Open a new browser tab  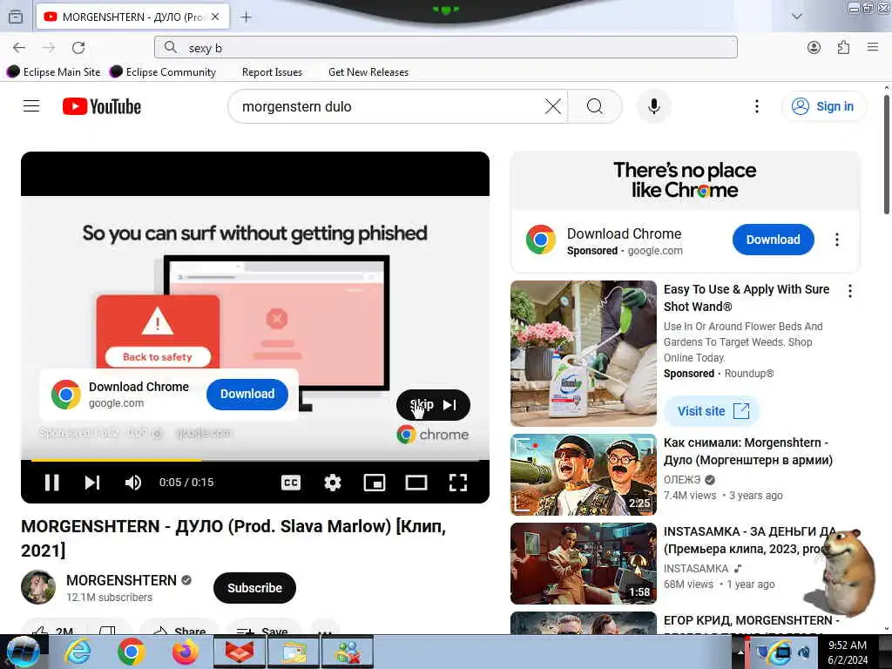pyautogui.click(x=246, y=17)
